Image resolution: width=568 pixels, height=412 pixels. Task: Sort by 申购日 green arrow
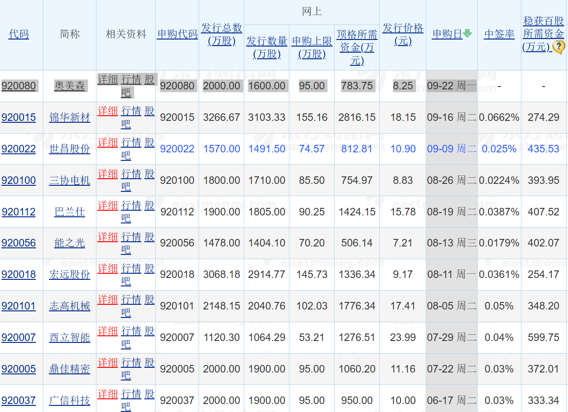click(x=467, y=33)
